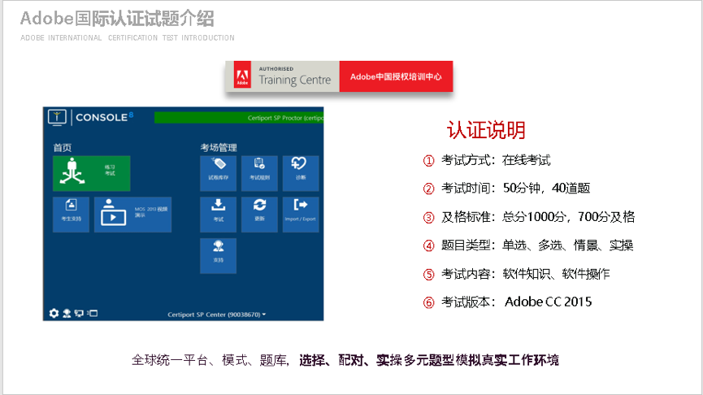Viewport: 703px width, 395px height.
Task: Open the 试卷库存 tile
Action: point(219,173)
